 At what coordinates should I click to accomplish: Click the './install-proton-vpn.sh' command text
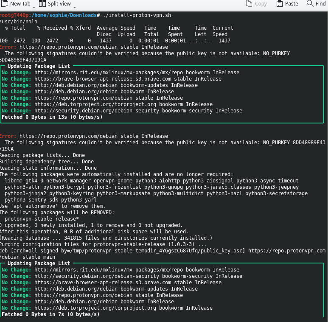(137, 15)
